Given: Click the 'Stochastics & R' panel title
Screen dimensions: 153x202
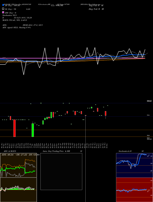Looking at the screenshot, I should 125,151.
